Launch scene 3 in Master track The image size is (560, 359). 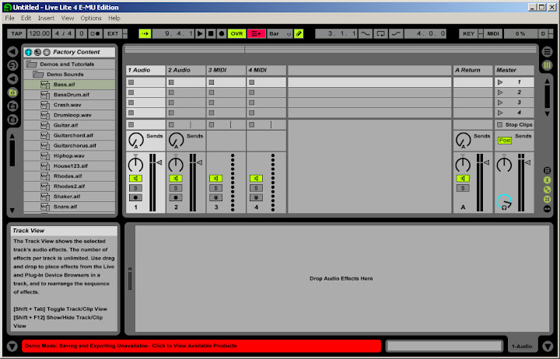[500, 103]
